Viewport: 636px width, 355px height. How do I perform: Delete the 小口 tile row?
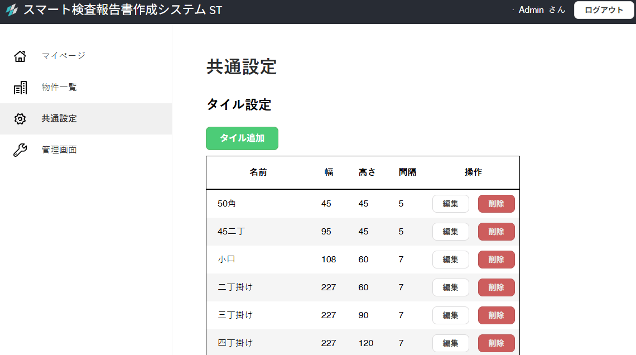tap(496, 260)
